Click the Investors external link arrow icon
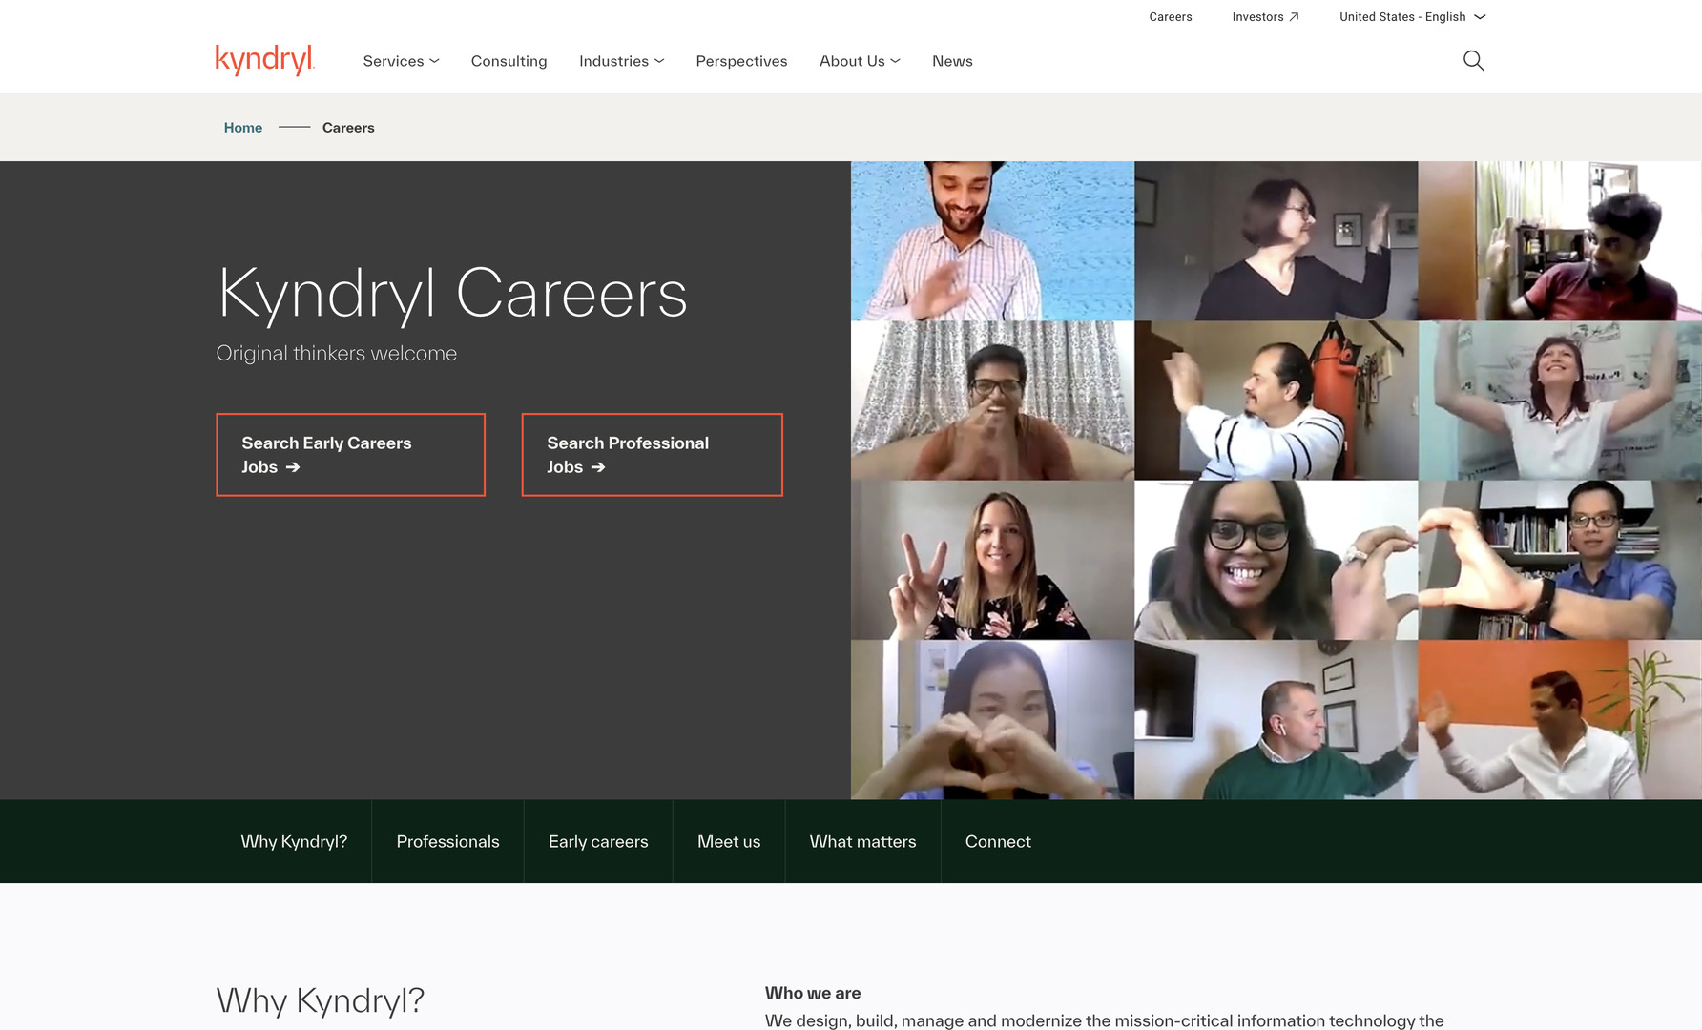Viewport: 1702px width, 1030px height. pyautogui.click(x=1294, y=17)
